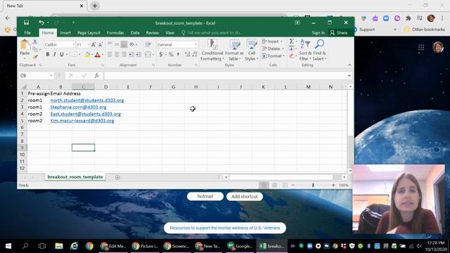Apply accounting dollar number format
This screenshot has height=253, width=450.
pyautogui.click(x=161, y=55)
